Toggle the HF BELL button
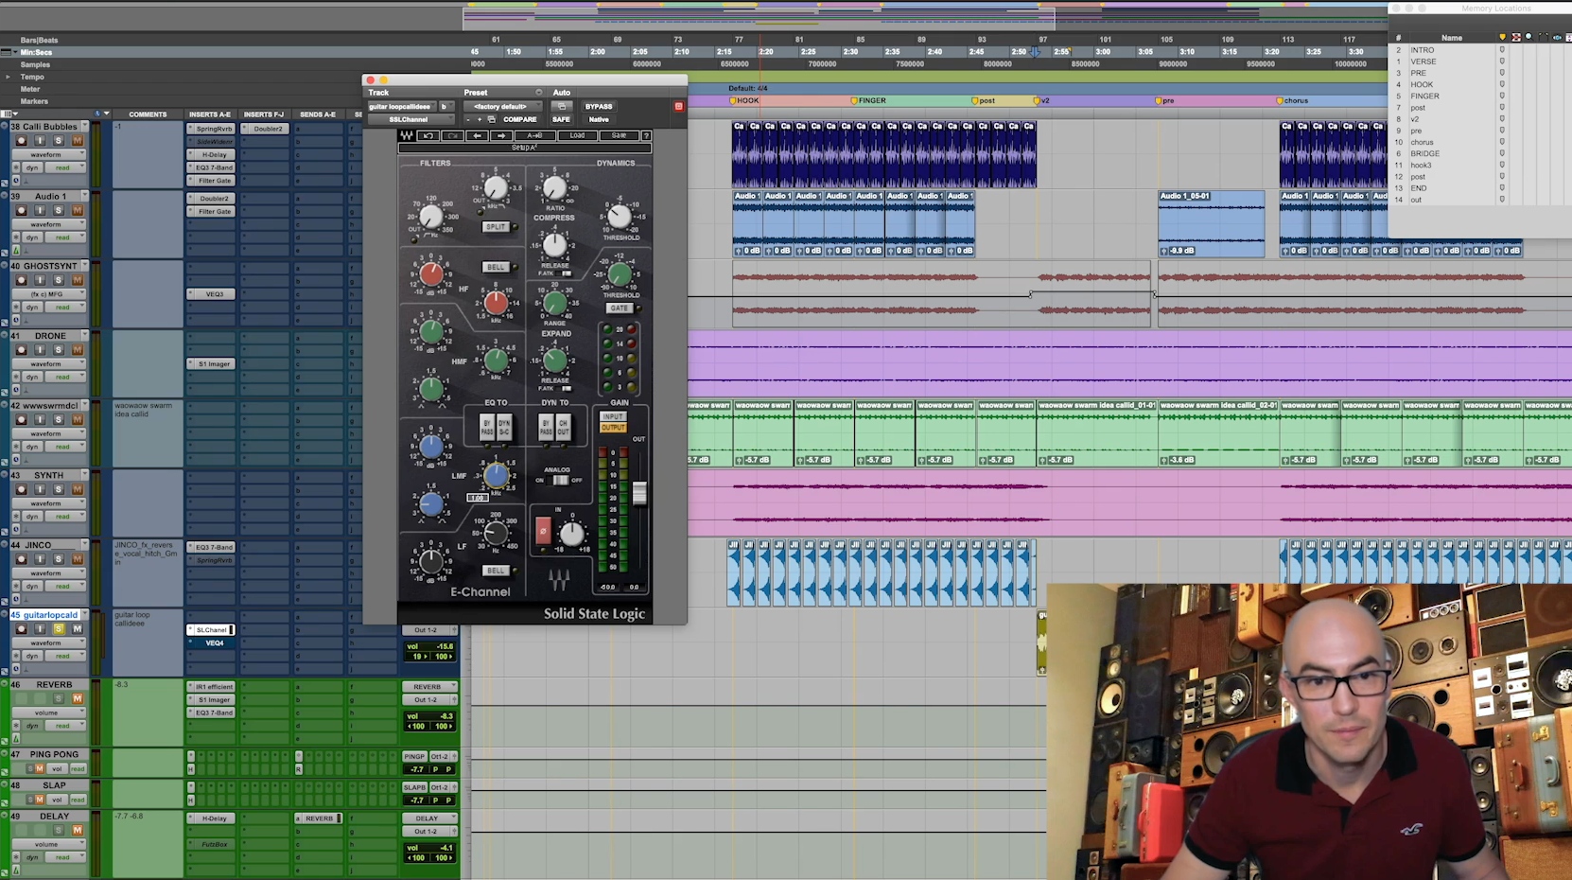 (x=496, y=267)
